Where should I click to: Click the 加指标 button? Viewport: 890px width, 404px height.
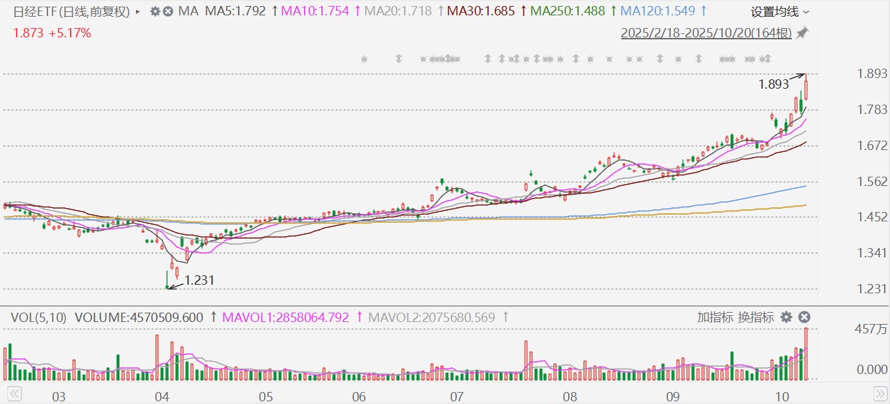pos(715,317)
